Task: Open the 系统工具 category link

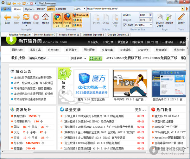Action: [x=35, y=50]
